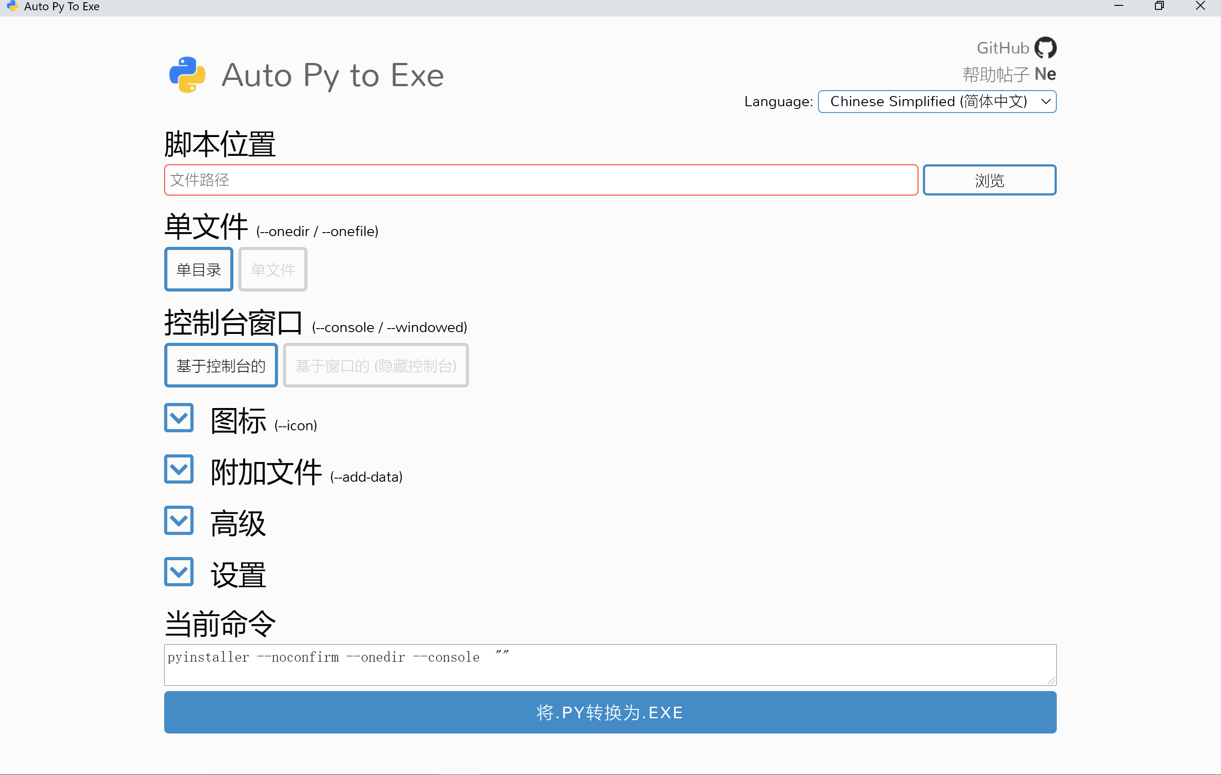Choose 基于窗口的 (隐藏控制台) mode

tap(375, 365)
